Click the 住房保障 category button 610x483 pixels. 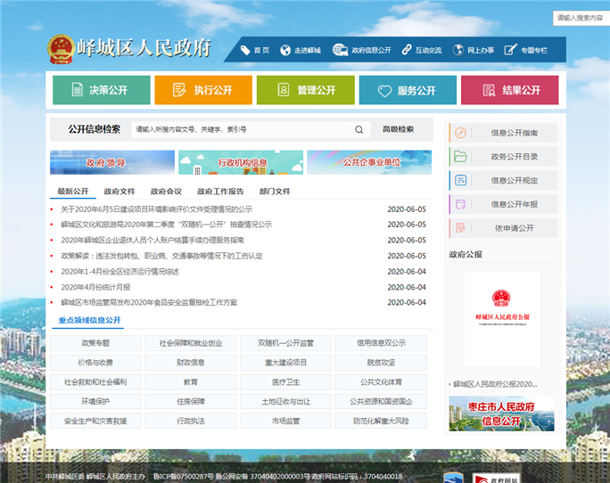point(191,401)
